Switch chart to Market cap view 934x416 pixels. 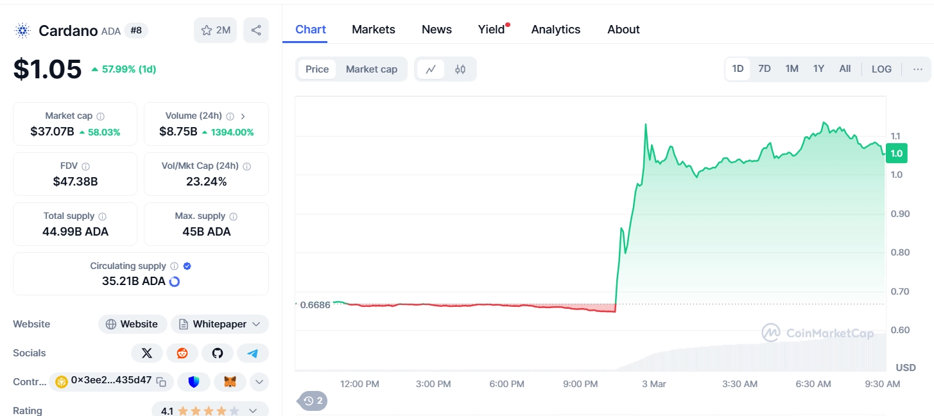(371, 69)
